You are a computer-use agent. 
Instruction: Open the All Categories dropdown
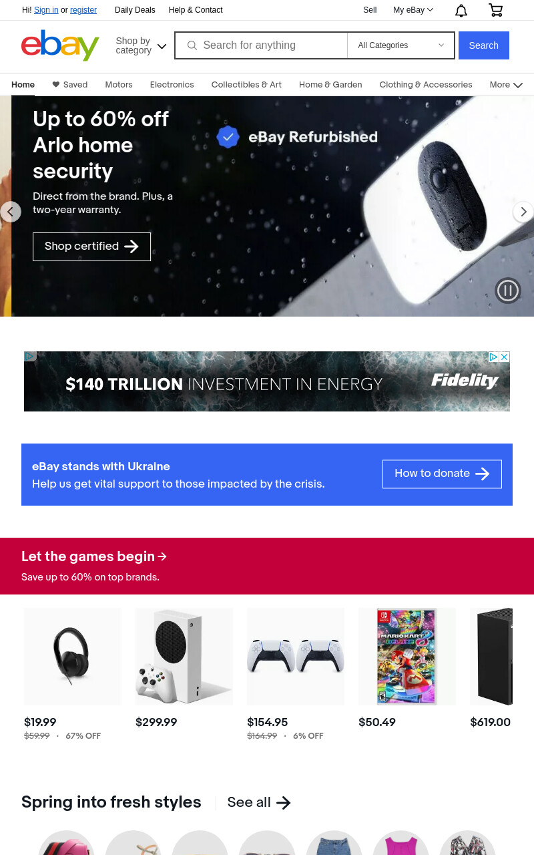pos(401,45)
